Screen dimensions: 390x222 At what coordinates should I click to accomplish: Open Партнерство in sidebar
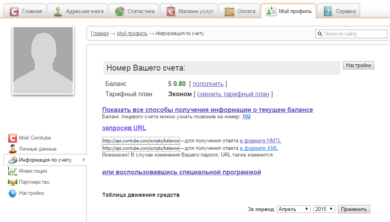point(34,182)
